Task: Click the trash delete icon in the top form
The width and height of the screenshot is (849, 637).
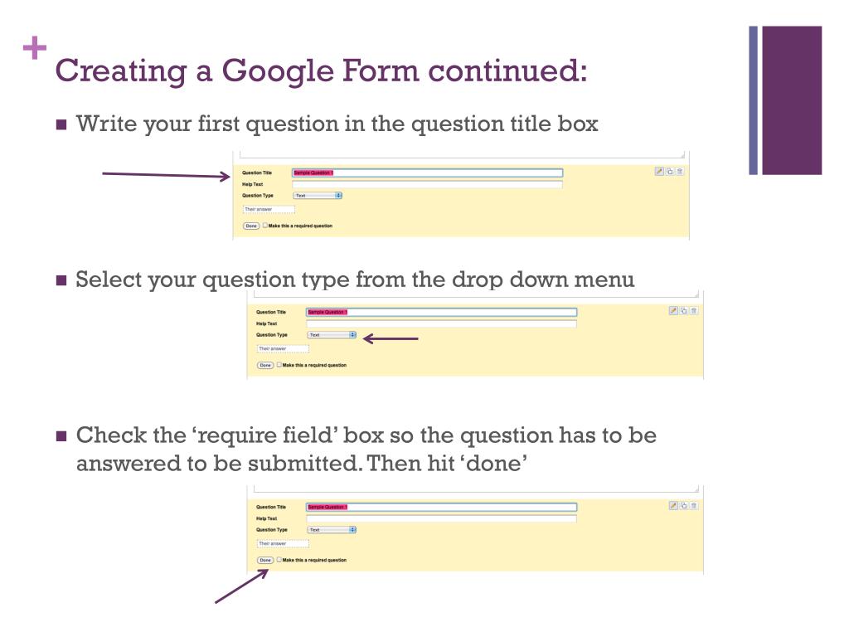Action: [680, 171]
